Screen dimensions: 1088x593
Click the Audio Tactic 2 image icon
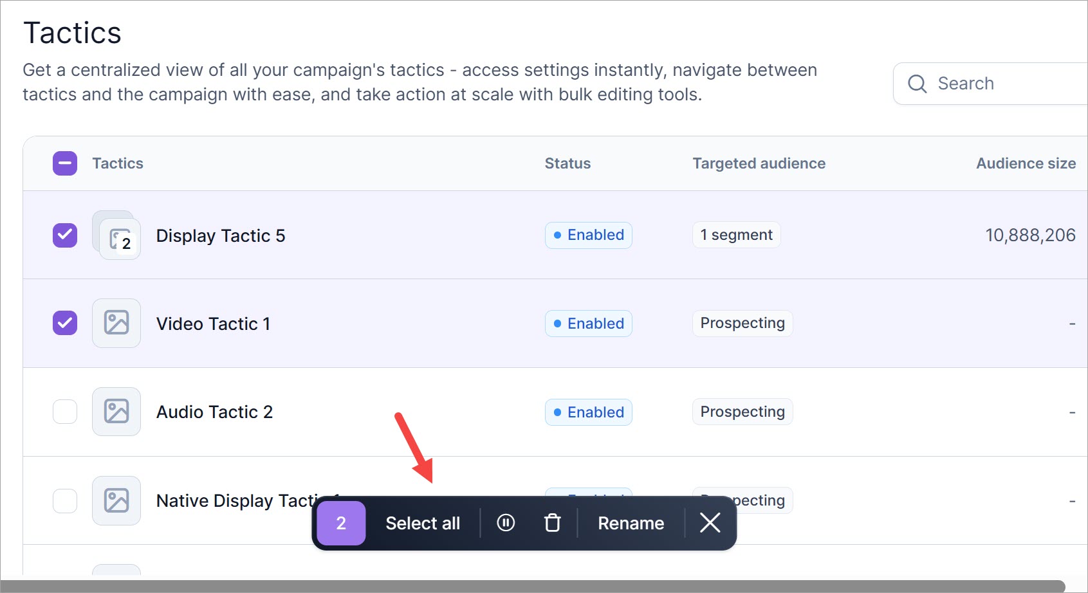point(116,412)
